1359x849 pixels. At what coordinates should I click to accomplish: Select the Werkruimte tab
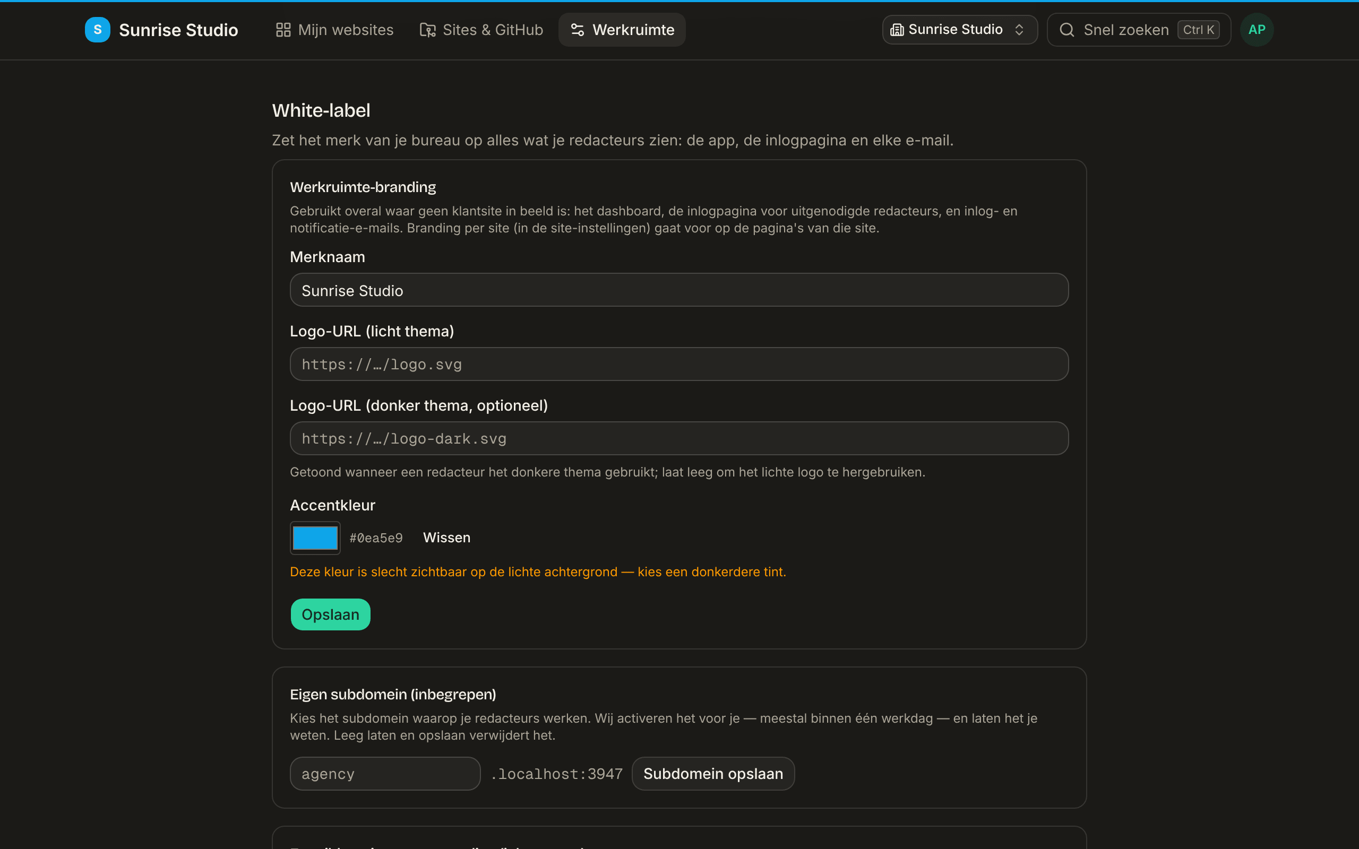[622, 30]
